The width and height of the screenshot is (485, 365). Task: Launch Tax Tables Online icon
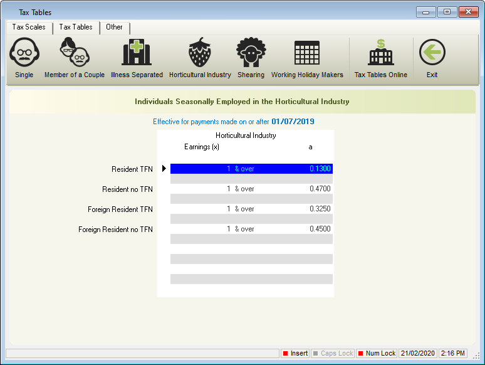pos(381,52)
